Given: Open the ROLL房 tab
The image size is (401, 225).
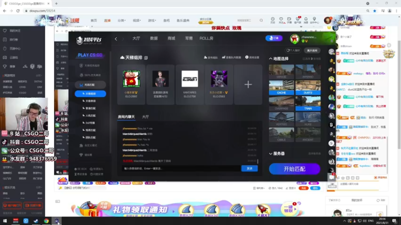Looking at the screenshot, I should pos(207,38).
